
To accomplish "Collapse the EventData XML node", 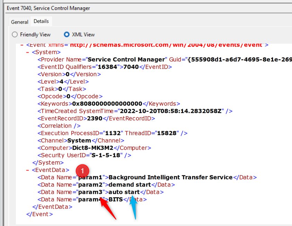I will tap(28, 170).
